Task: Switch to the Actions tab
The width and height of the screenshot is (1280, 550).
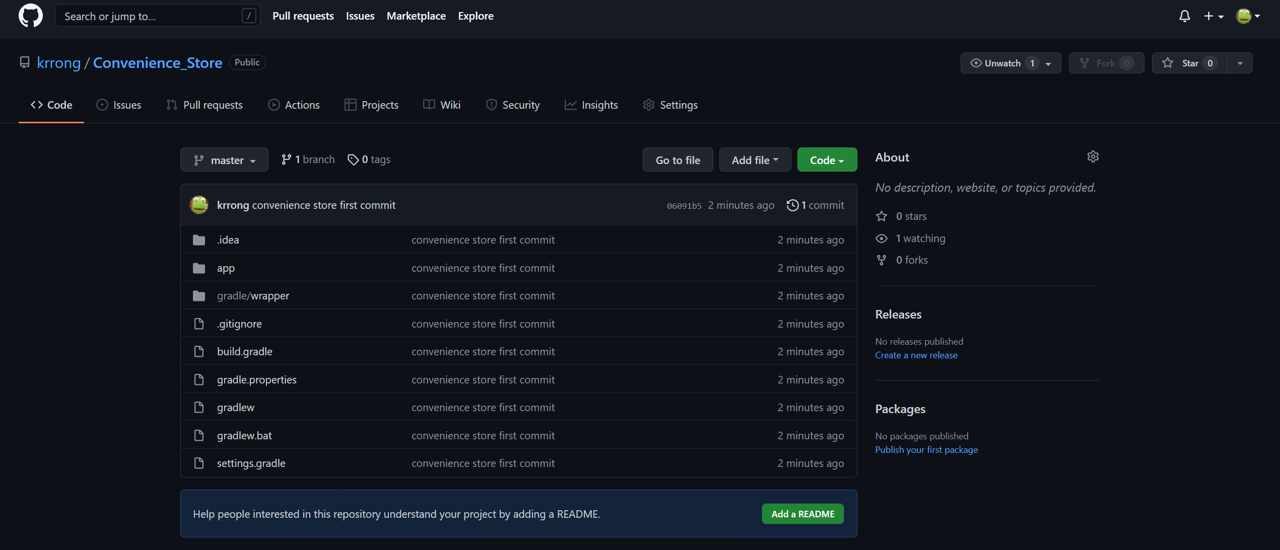Action: [294, 105]
